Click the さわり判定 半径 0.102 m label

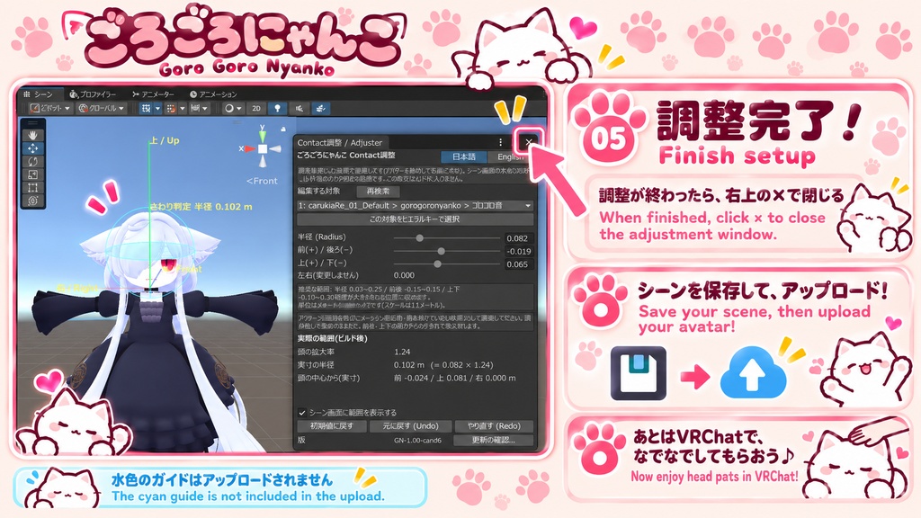(201, 207)
